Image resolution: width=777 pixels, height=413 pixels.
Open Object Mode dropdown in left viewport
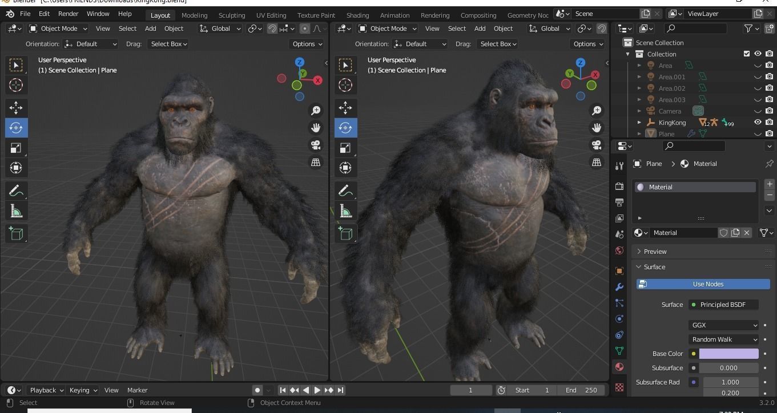[58, 29]
